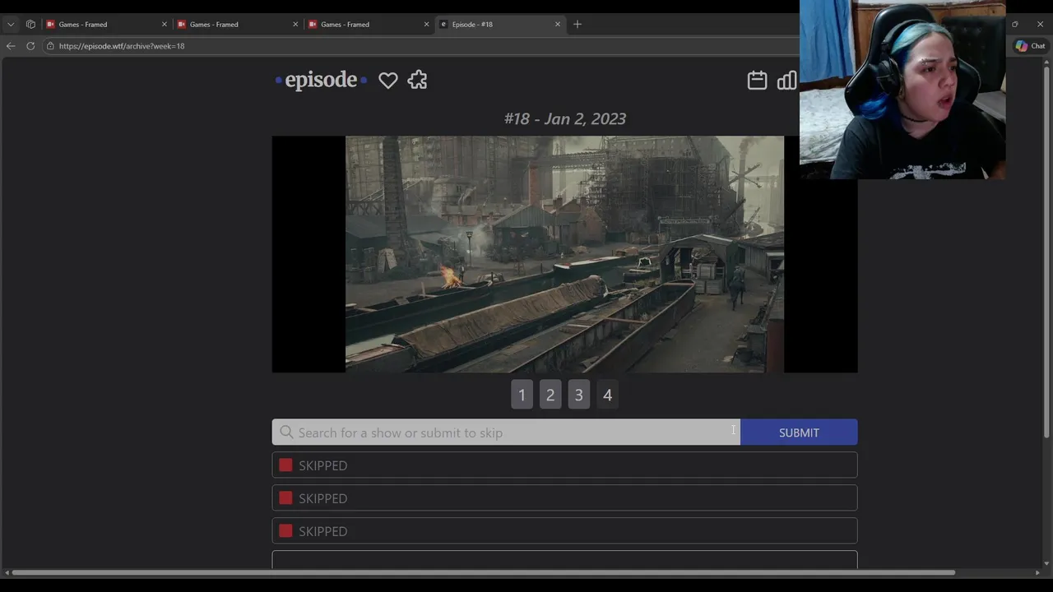Close the first Games - Framed tab
Viewport: 1053px width, 592px height.
pyautogui.click(x=165, y=24)
